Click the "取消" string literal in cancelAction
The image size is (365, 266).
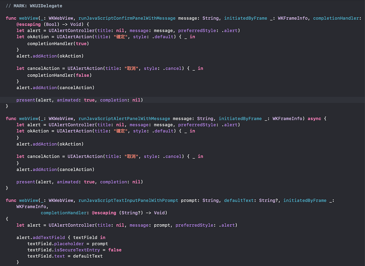(x=131, y=68)
